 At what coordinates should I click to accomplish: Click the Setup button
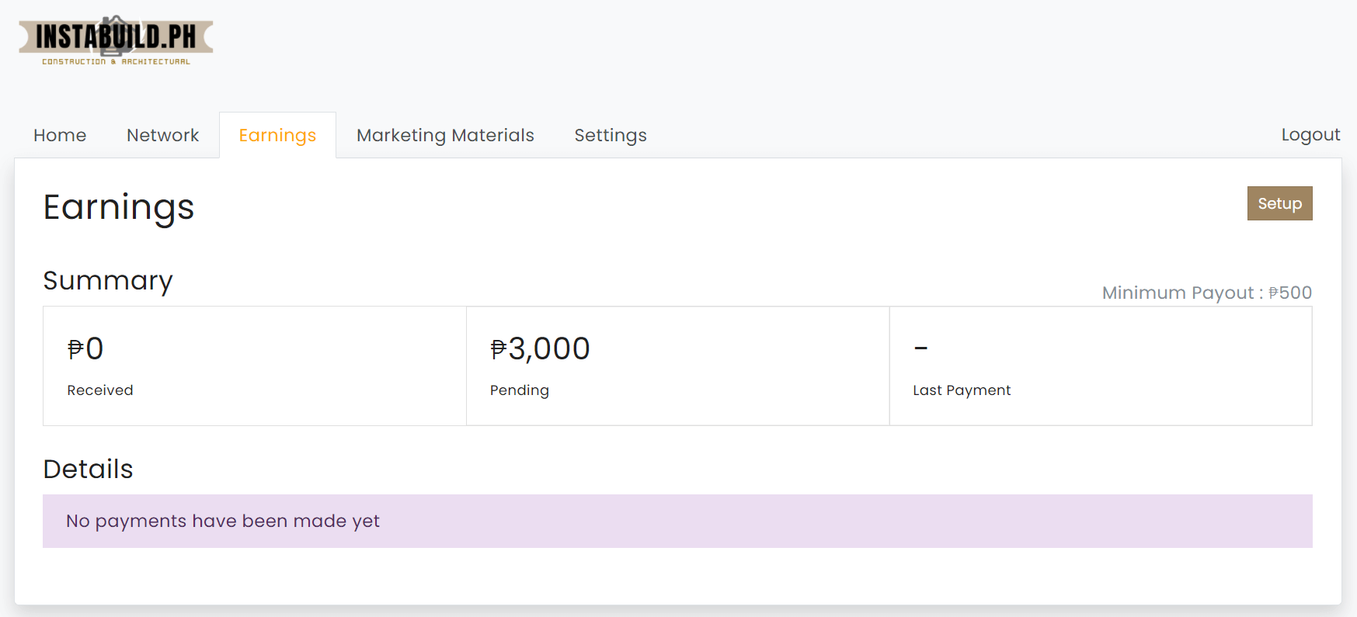(1279, 203)
